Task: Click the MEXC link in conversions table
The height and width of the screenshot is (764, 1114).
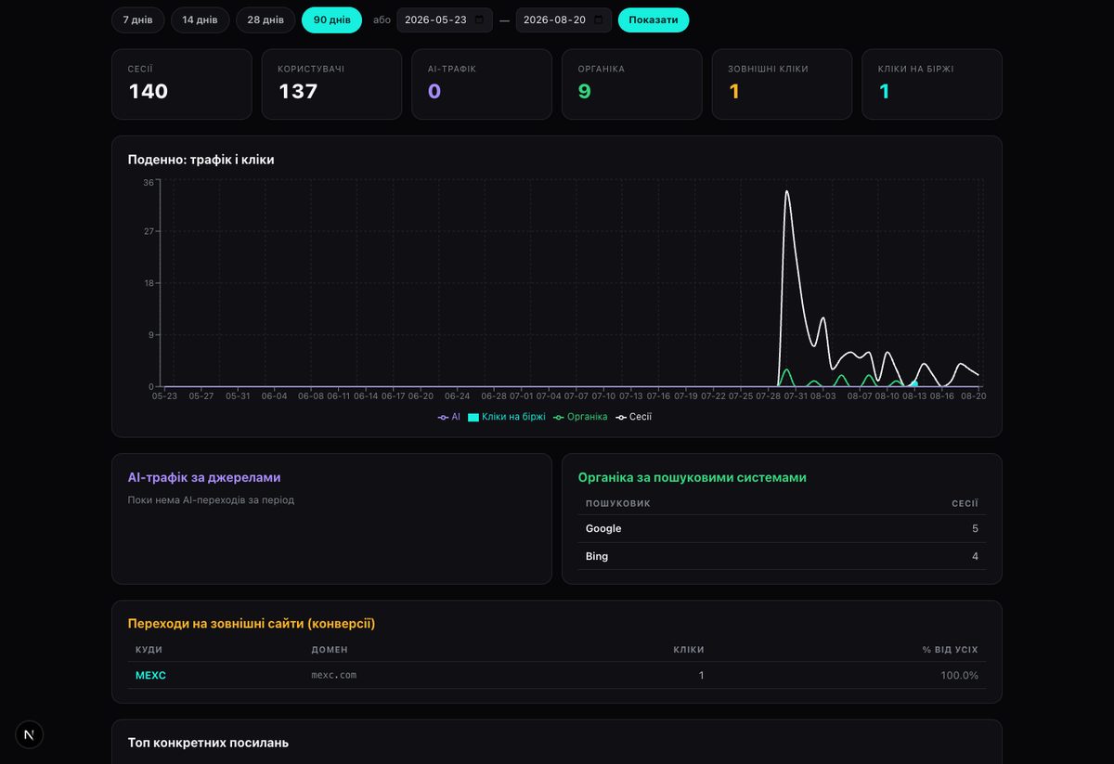Action: (150, 675)
